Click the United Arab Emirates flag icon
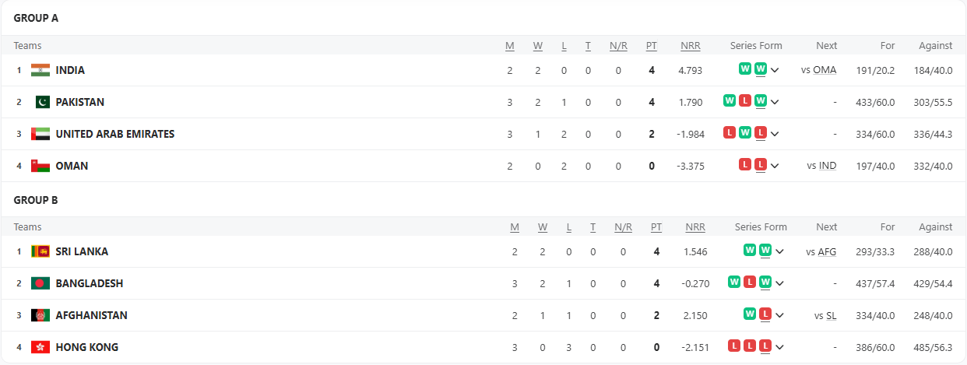967x365 pixels. click(40, 134)
